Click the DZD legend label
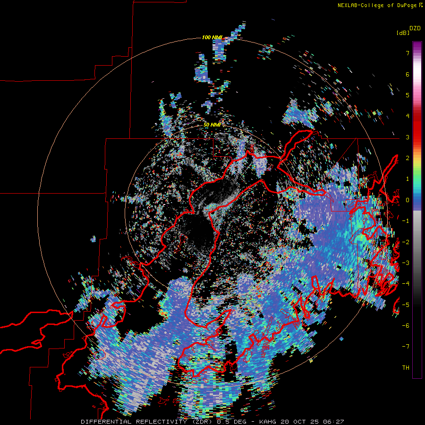425x425 pixels. [x=415, y=28]
